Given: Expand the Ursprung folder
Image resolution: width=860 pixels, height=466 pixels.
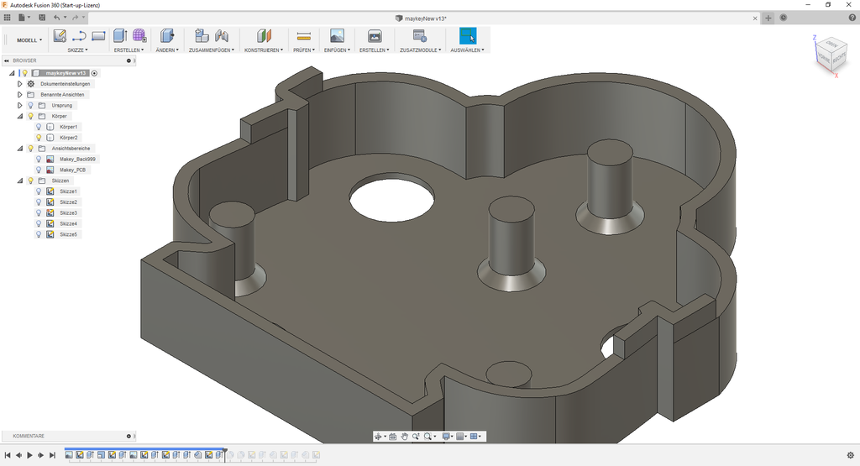Looking at the screenshot, I should coord(19,106).
